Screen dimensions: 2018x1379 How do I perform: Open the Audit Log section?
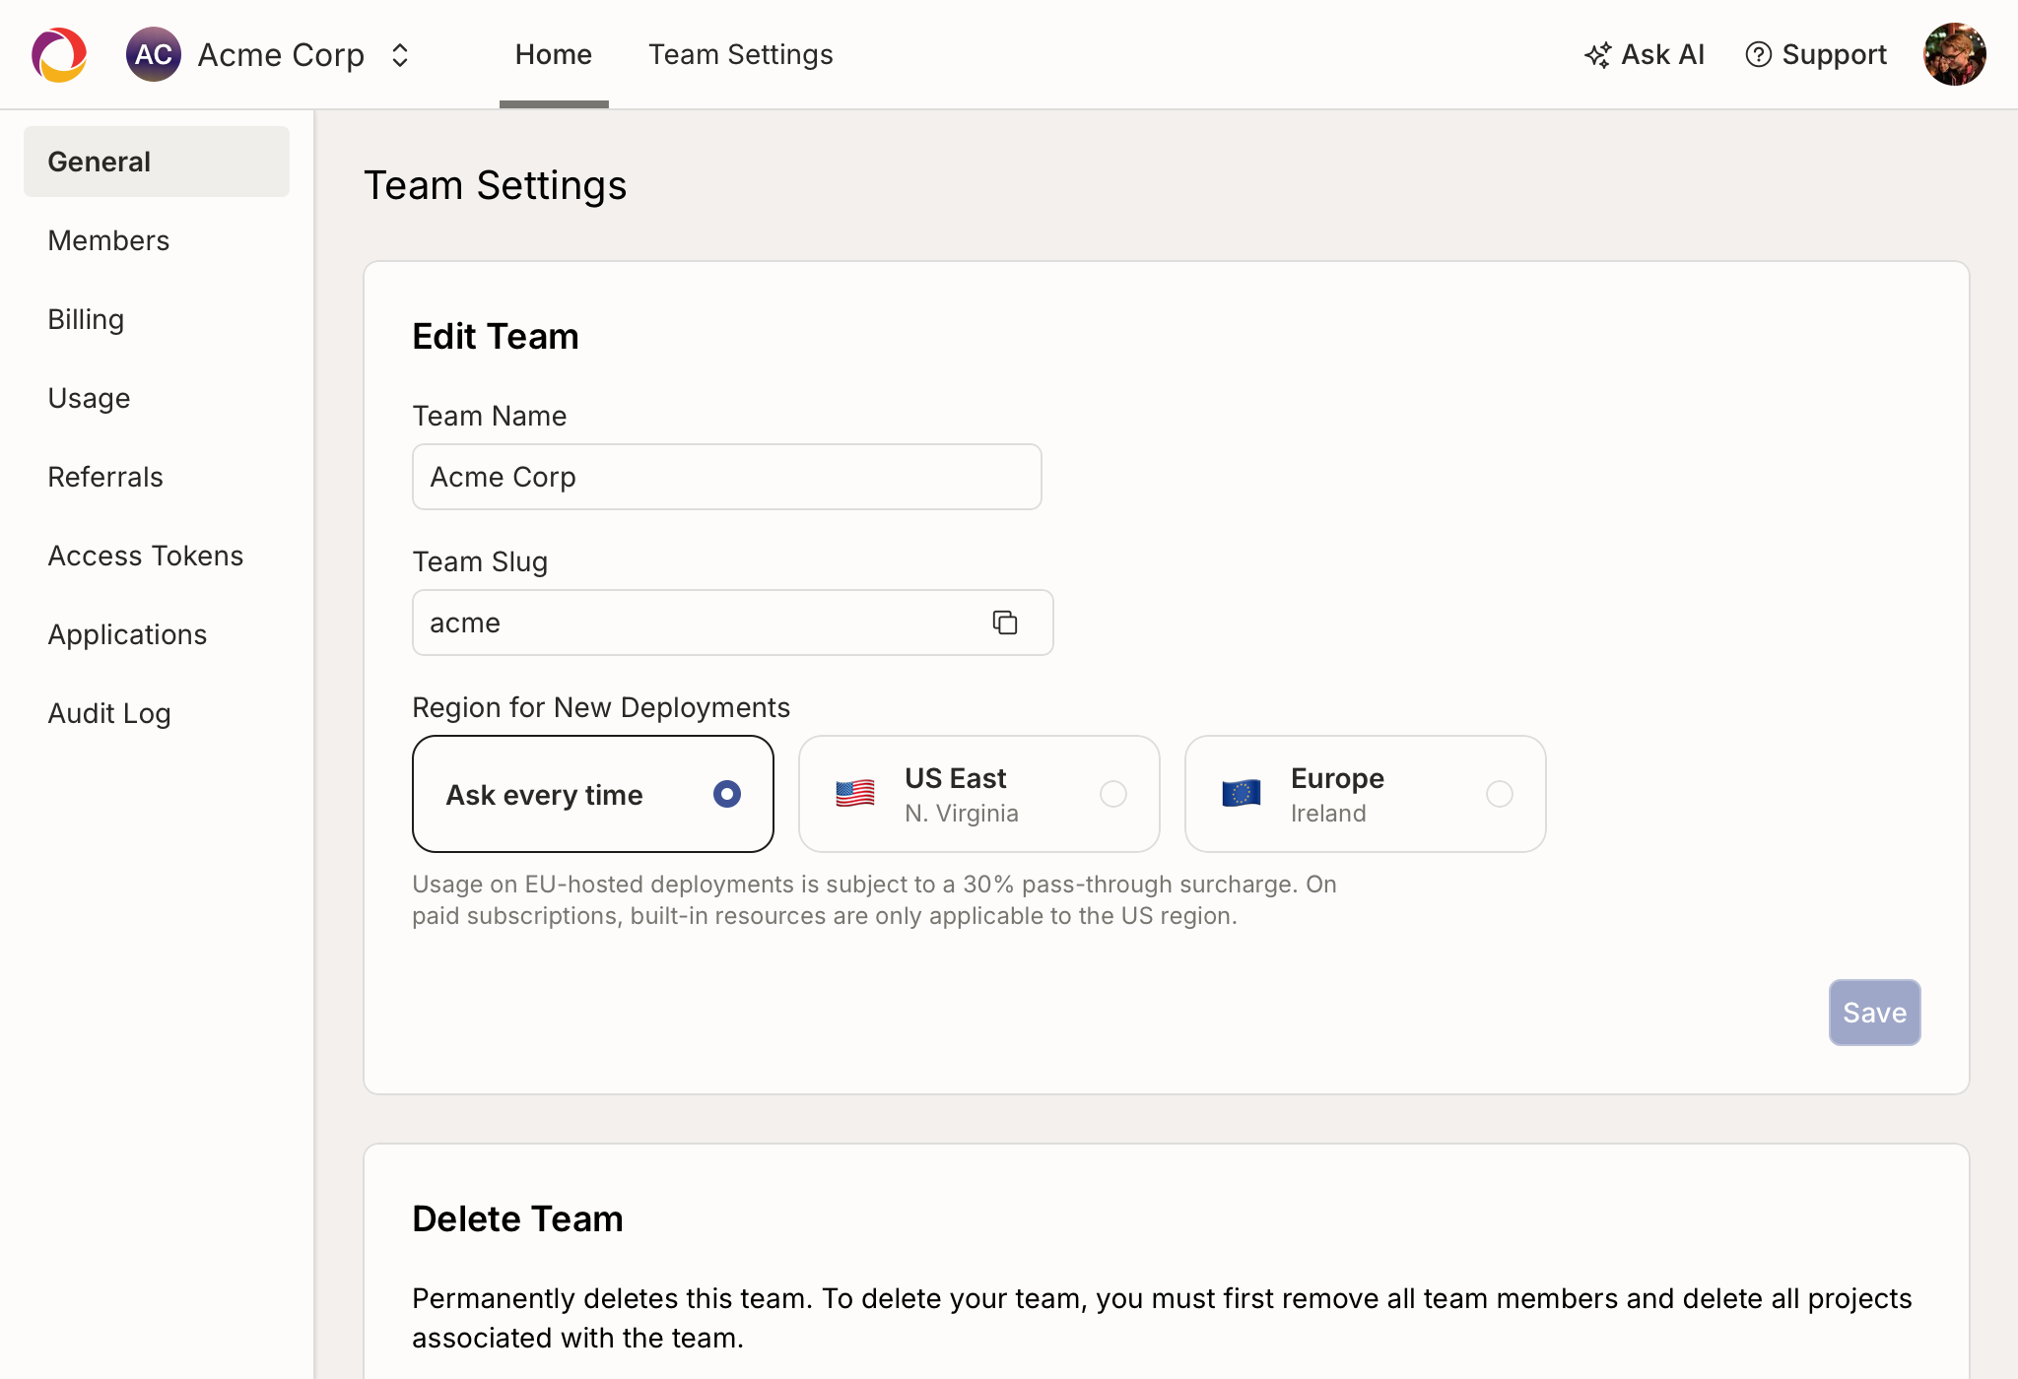[109, 712]
